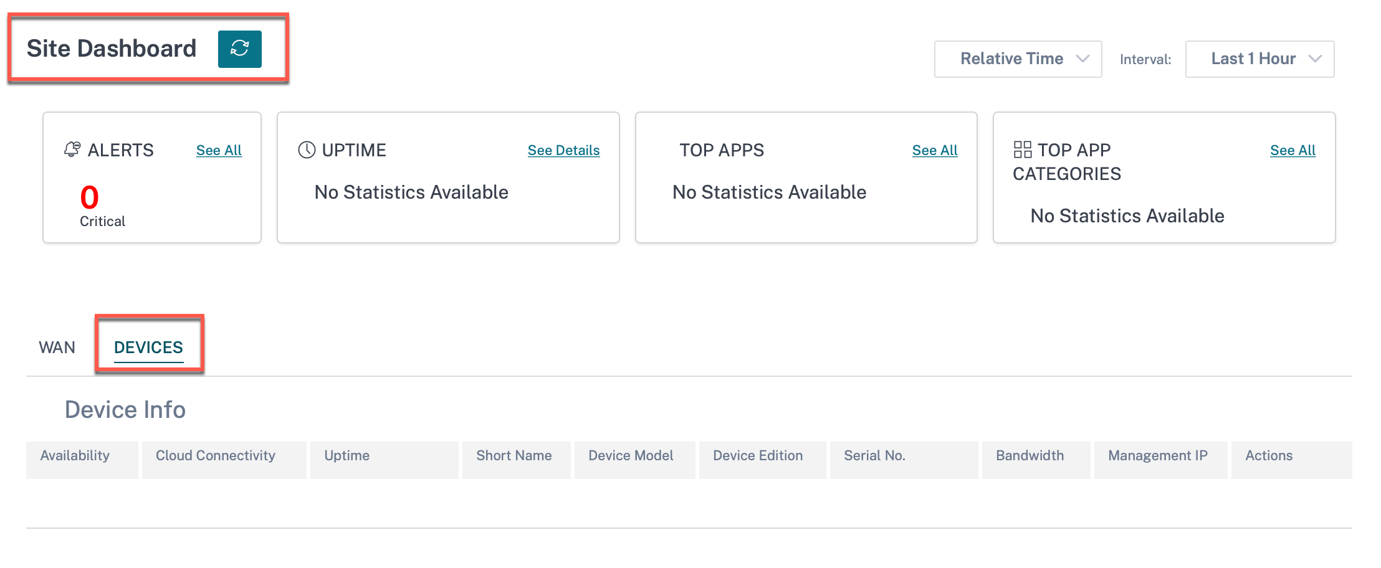Click the ALERTS card title
The width and height of the screenshot is (1381, 568).
pyautogui.click(x=121, y=150)
